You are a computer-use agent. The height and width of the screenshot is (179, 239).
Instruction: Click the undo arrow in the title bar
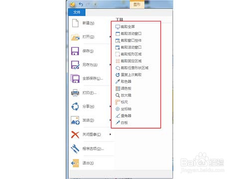pos(81,4)
